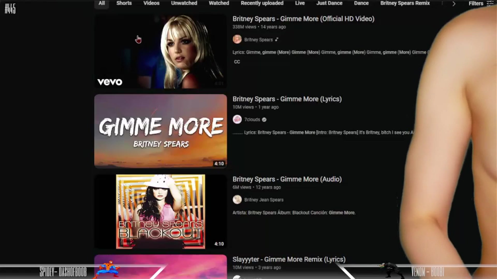Play the Gimme More Official HD Video thumbnail
Screen dimensions: 497x279
(160, 51)
